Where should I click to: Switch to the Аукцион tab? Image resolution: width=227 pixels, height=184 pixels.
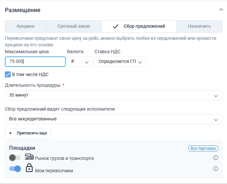point(25,26)
